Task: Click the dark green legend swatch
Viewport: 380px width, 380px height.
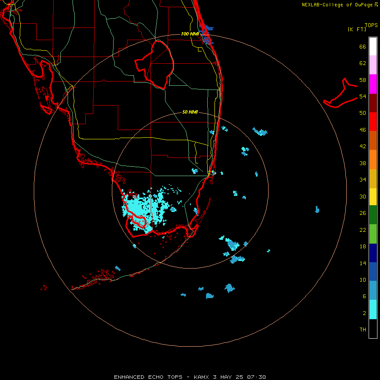Action: (373, 215)
